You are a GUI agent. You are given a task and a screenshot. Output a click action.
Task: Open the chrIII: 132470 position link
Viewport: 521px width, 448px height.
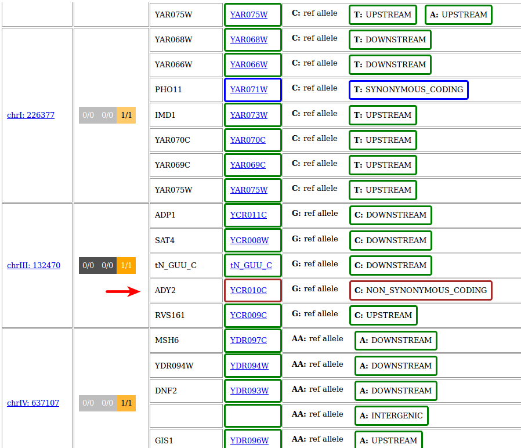[x=34, y=265]
